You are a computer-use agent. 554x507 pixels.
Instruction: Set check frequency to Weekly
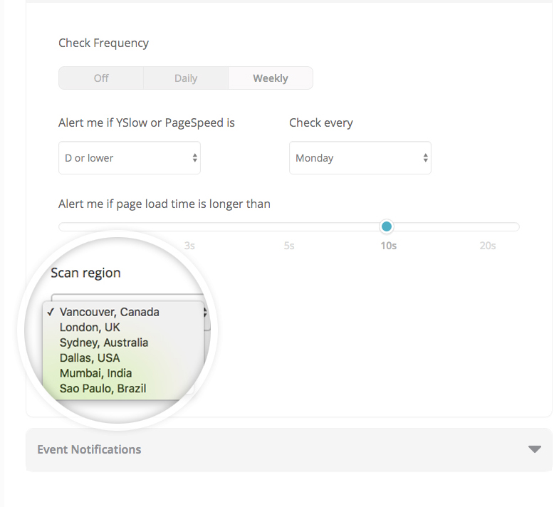pyautogui.click(x=270, y=78)
